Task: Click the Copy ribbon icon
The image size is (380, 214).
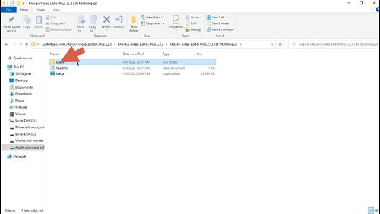Action: (x=27, y=23)
